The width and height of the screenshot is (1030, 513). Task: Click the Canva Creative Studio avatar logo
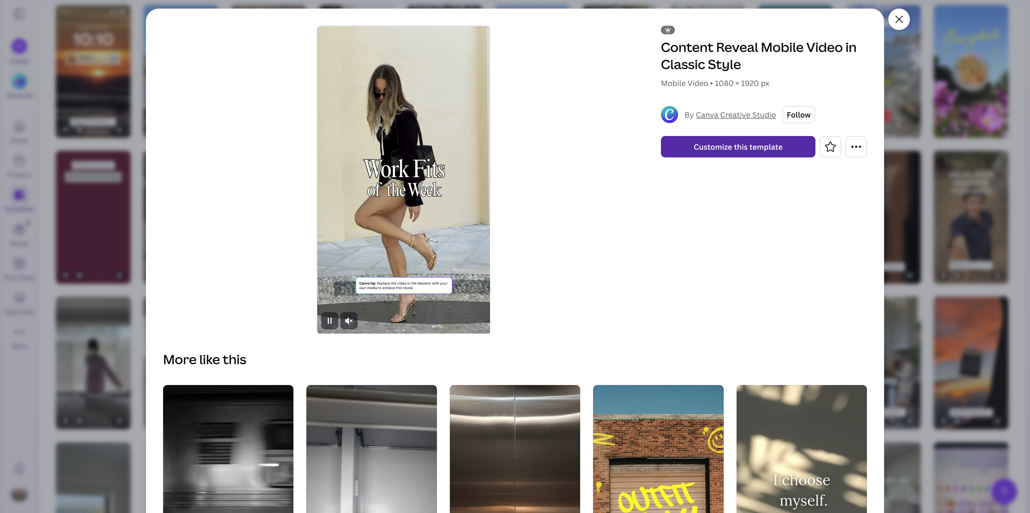[x=669, y=115]
